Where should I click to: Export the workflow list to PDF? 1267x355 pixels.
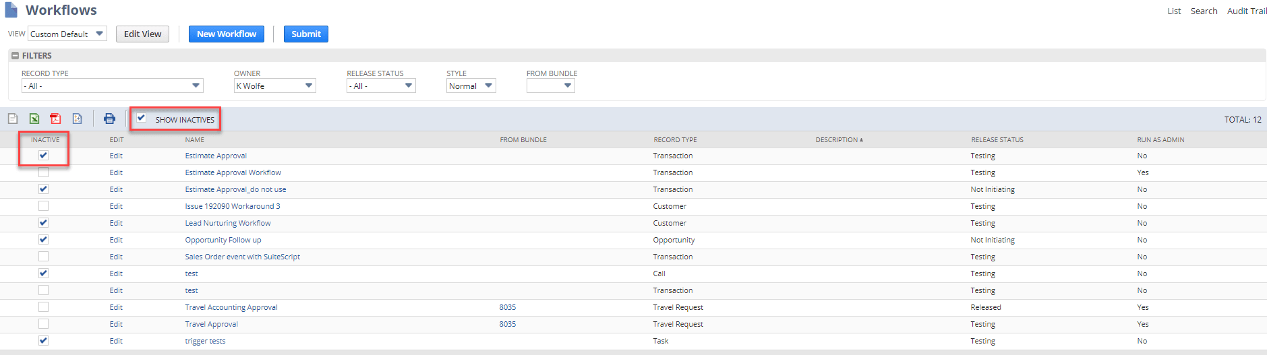coord(56,119)
